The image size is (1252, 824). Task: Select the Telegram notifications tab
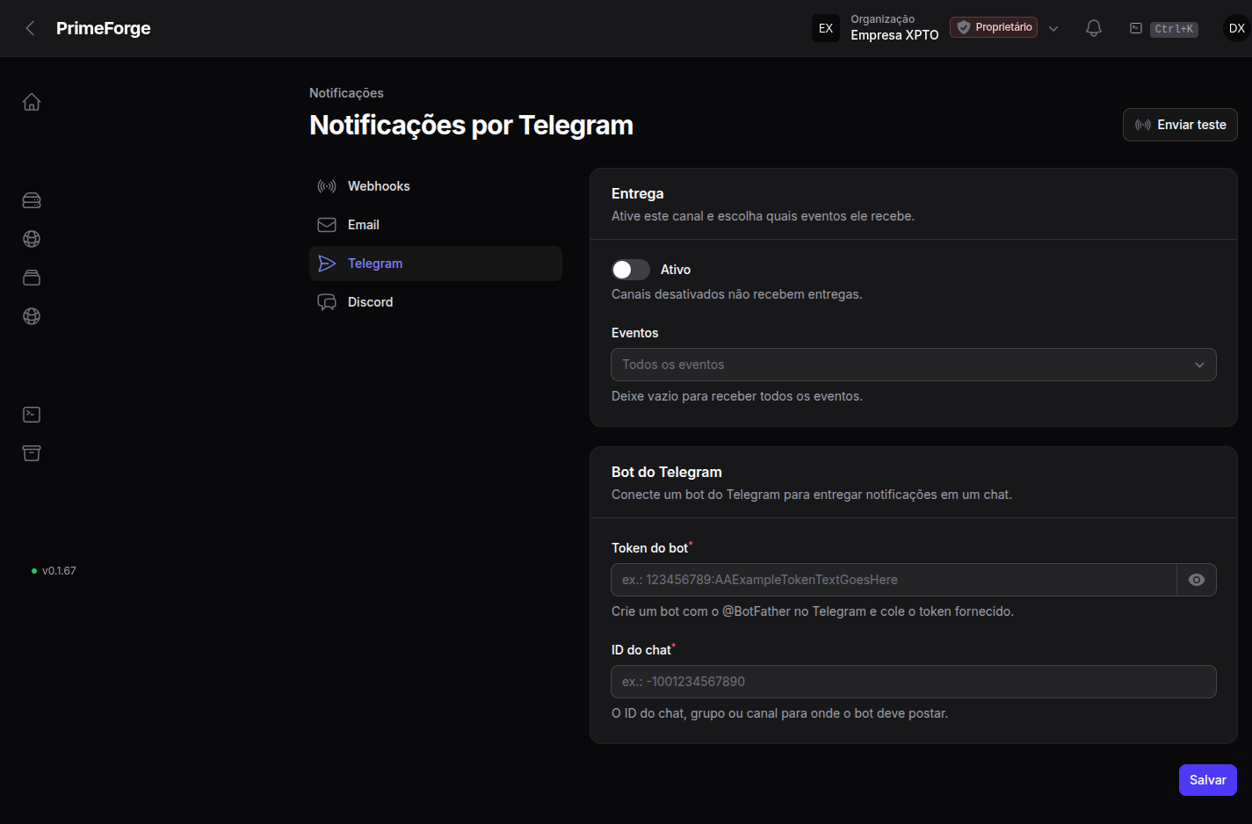tap(436, 264)
